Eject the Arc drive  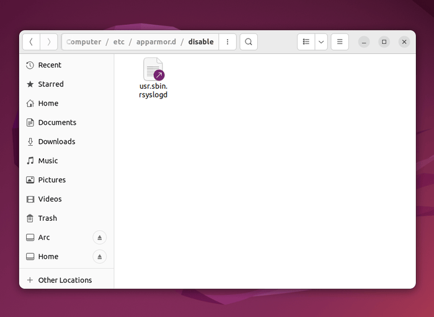point(100,238)
